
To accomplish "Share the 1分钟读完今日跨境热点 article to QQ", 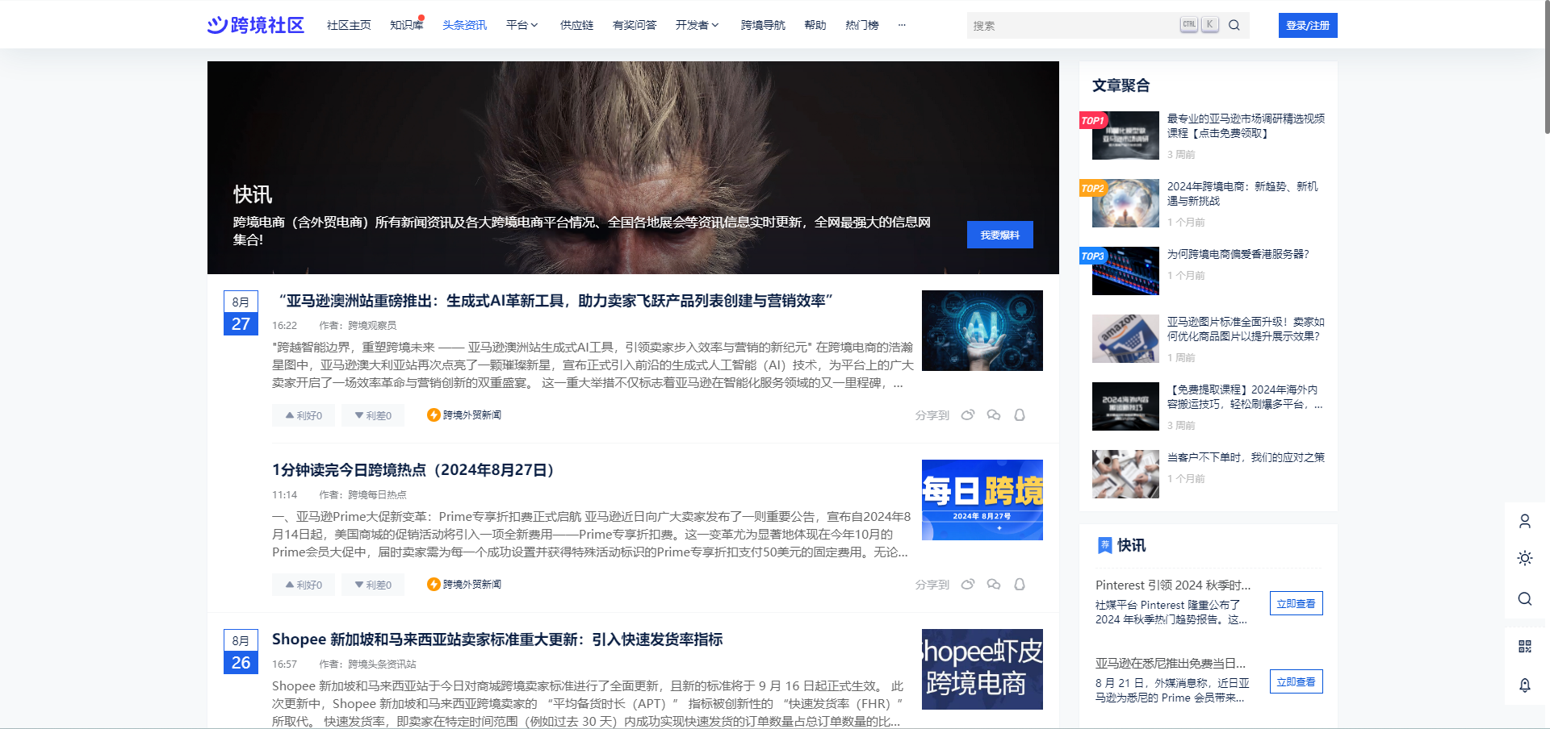I will pyautogui.click(x=1020, y=585).
